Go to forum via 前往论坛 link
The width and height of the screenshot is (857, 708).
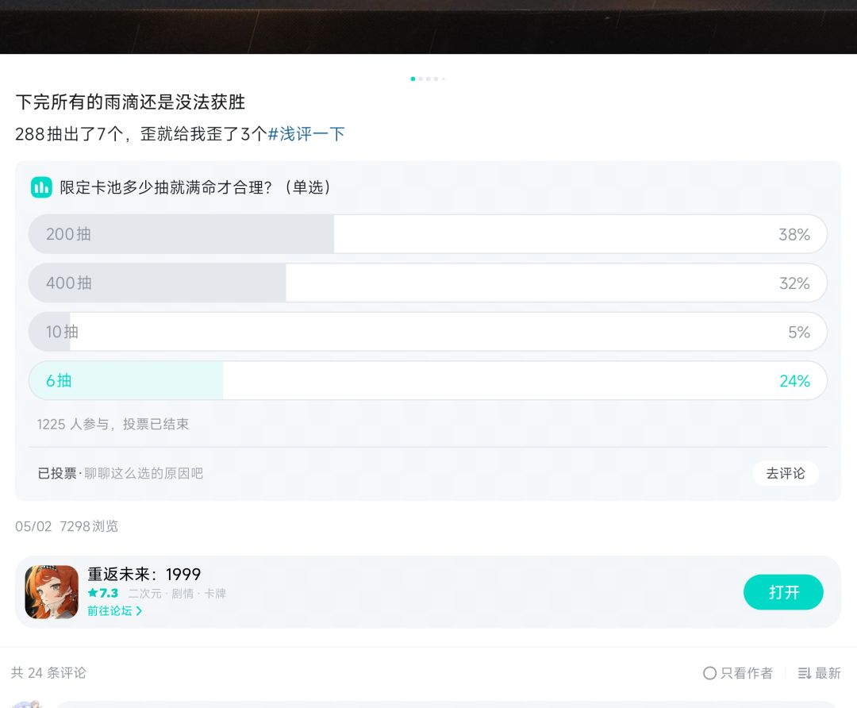(115, 610)
